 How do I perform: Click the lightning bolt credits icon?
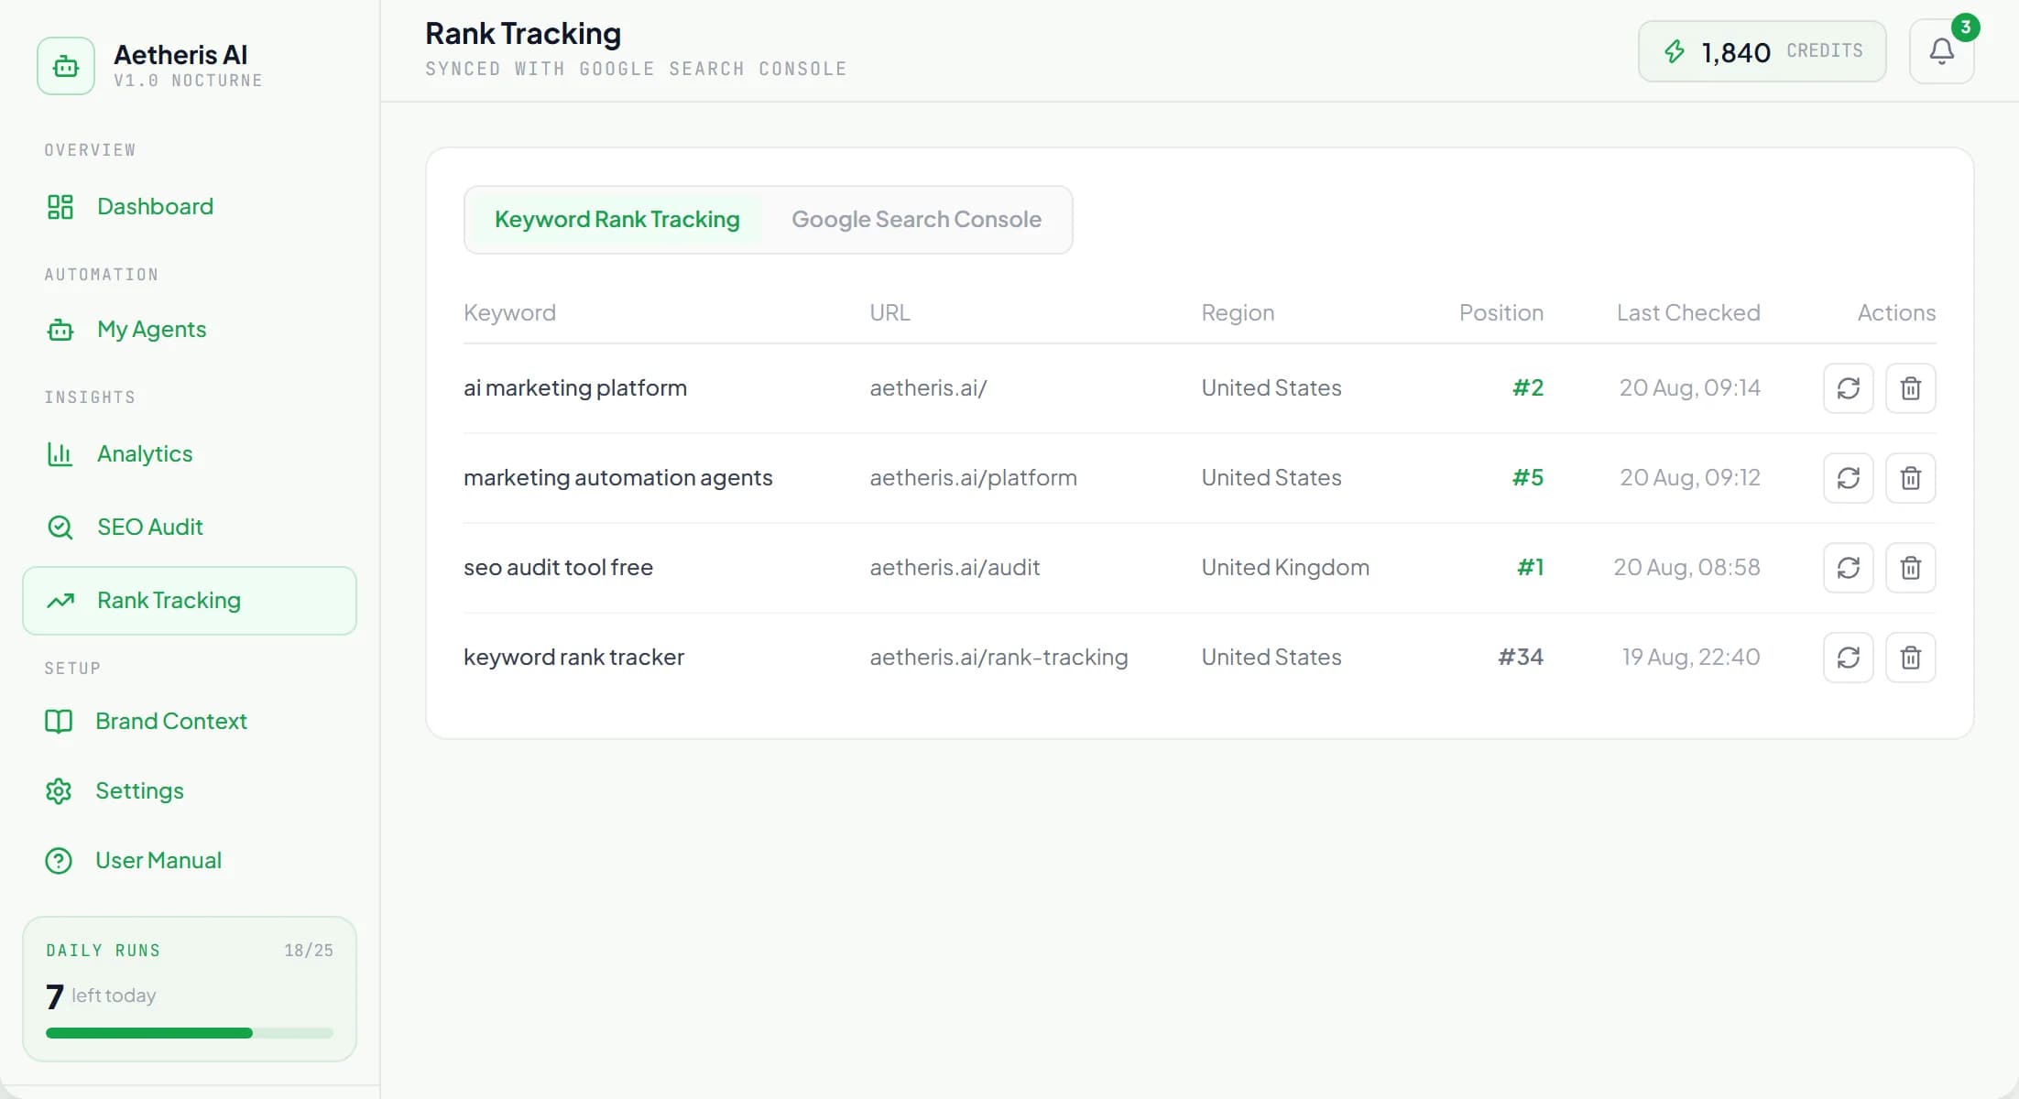pos(1675,51)
